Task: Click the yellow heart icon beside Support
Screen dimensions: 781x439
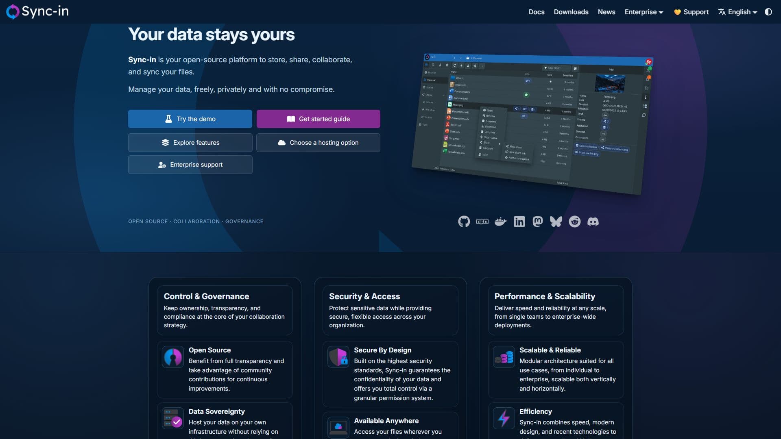Action: [677, 12]
